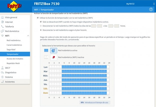Click the Red inalámbrica activa label
Image resolution: width=156 pixels, height=107 pixels.
(x=68, y=50)
